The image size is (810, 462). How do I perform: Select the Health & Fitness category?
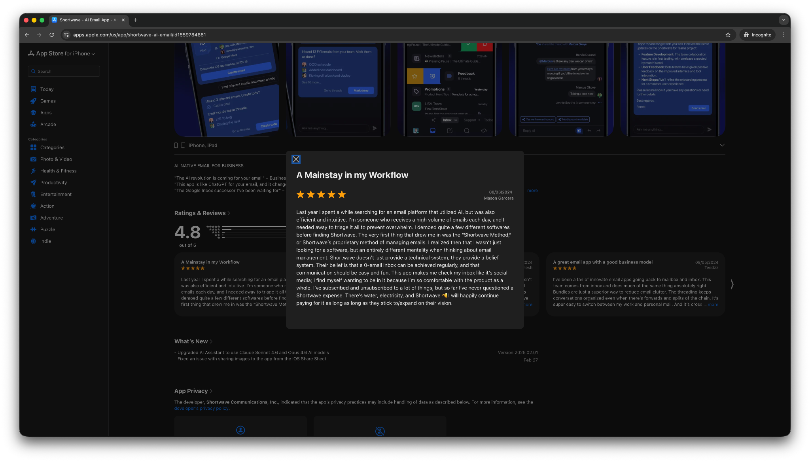58,171
